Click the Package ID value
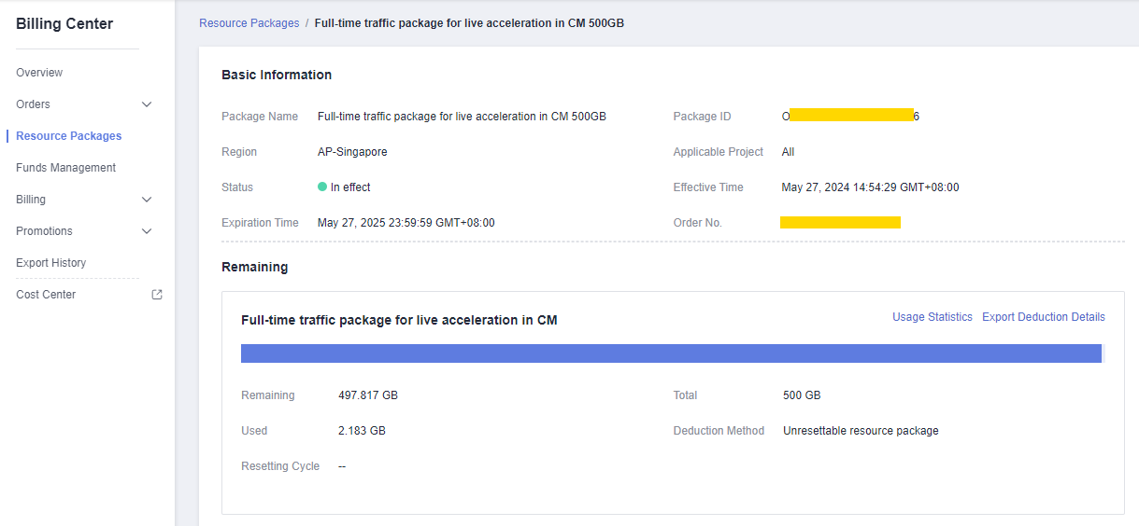Viewport: 1139px width, 526px height. point(850,117)
